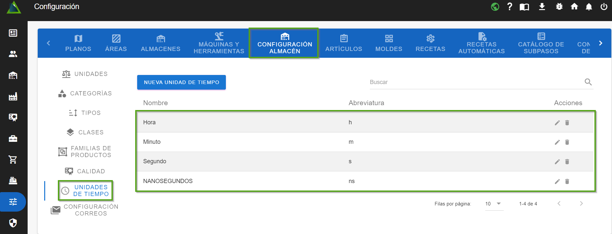Click the trash icon for Minuto

point(567,142)
